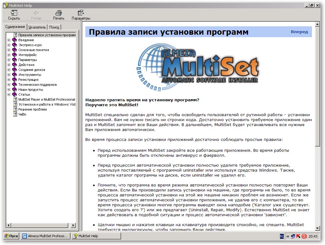325x245 pixels.
Task: Open the Параметры toolbar icon
Action: pyautogui.click(x=81, y=13)
